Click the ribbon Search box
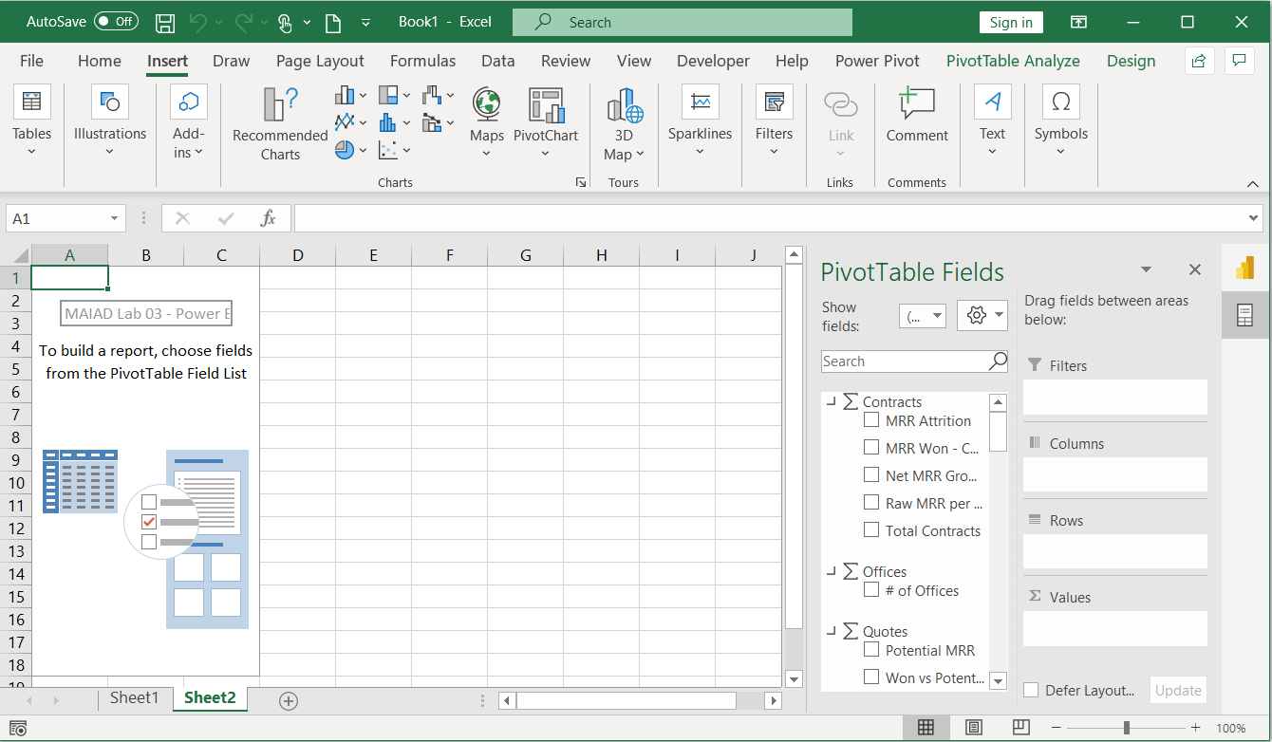The height and width of the screenshot is (742, 1272). [683, 22]
